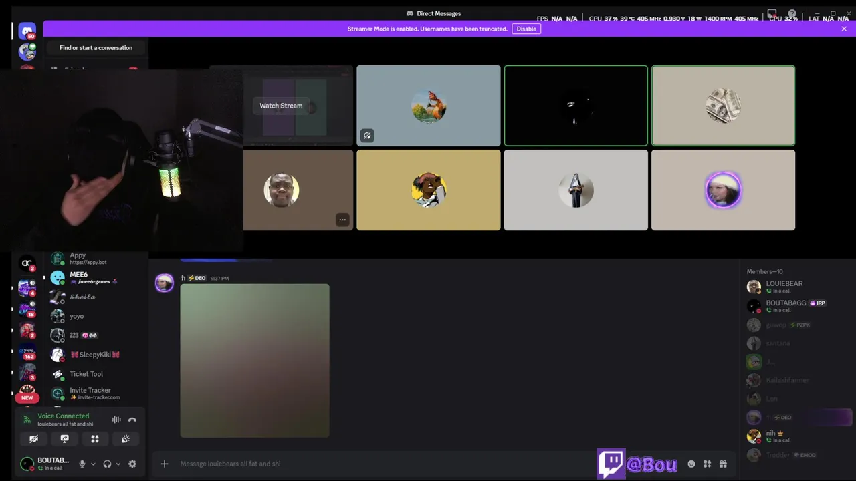Image resolution: width=856 pixels, height=481 pixels.
Task: Select the purple-glow avatar call tile
Action: [x=723, y=190]
